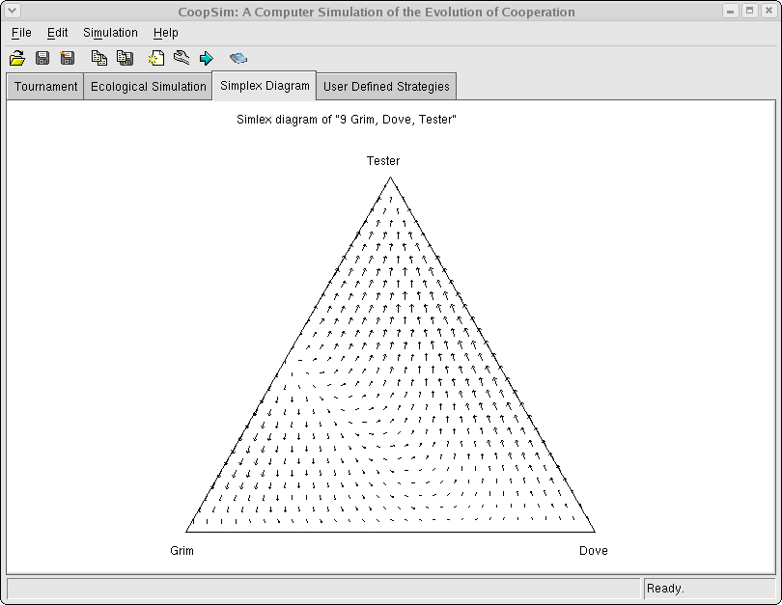Open a saved simulation file
Viewport: 782px width, 605px height.
pyautogui.click(x=17, y=58)
